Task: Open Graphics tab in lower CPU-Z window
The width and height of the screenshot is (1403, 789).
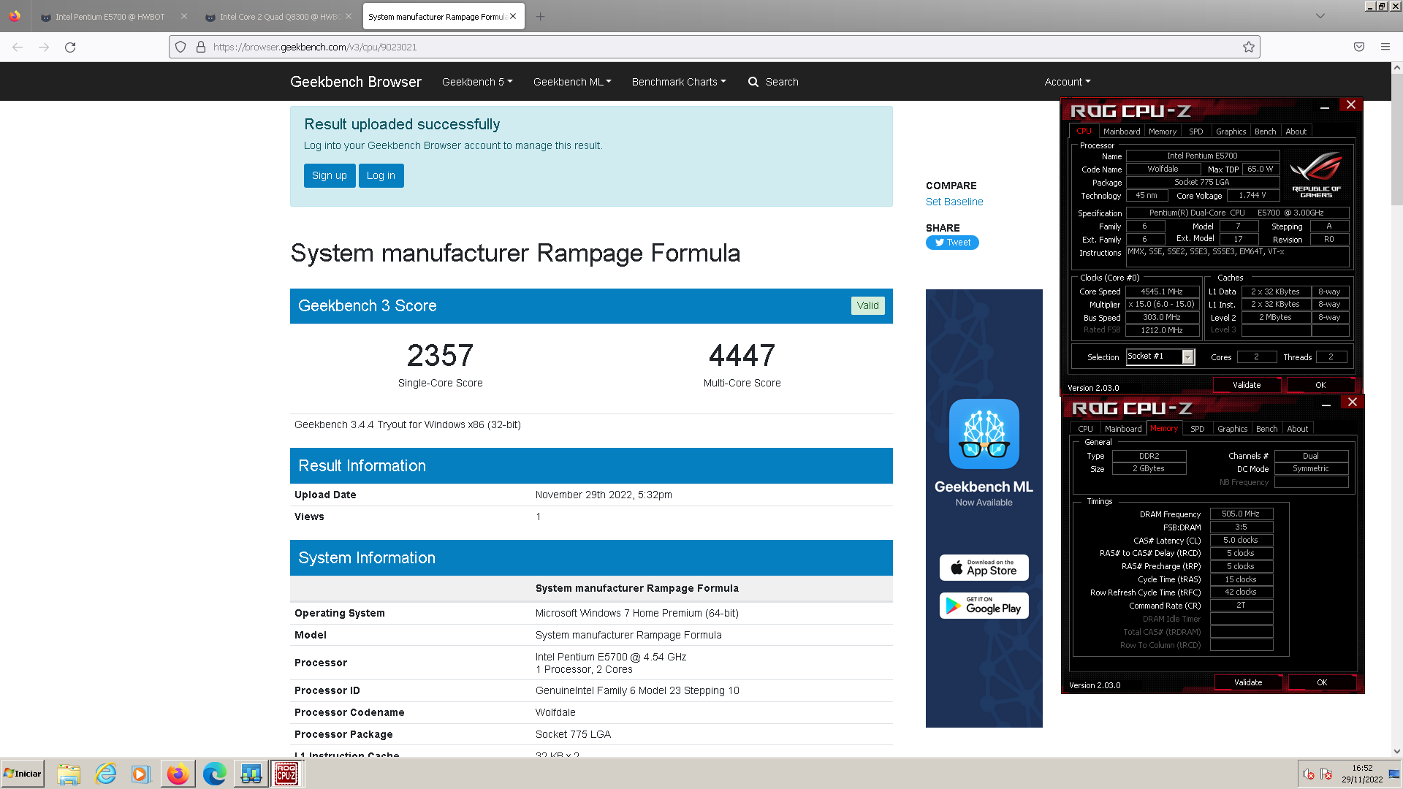Action: [x=1233, y=429]
